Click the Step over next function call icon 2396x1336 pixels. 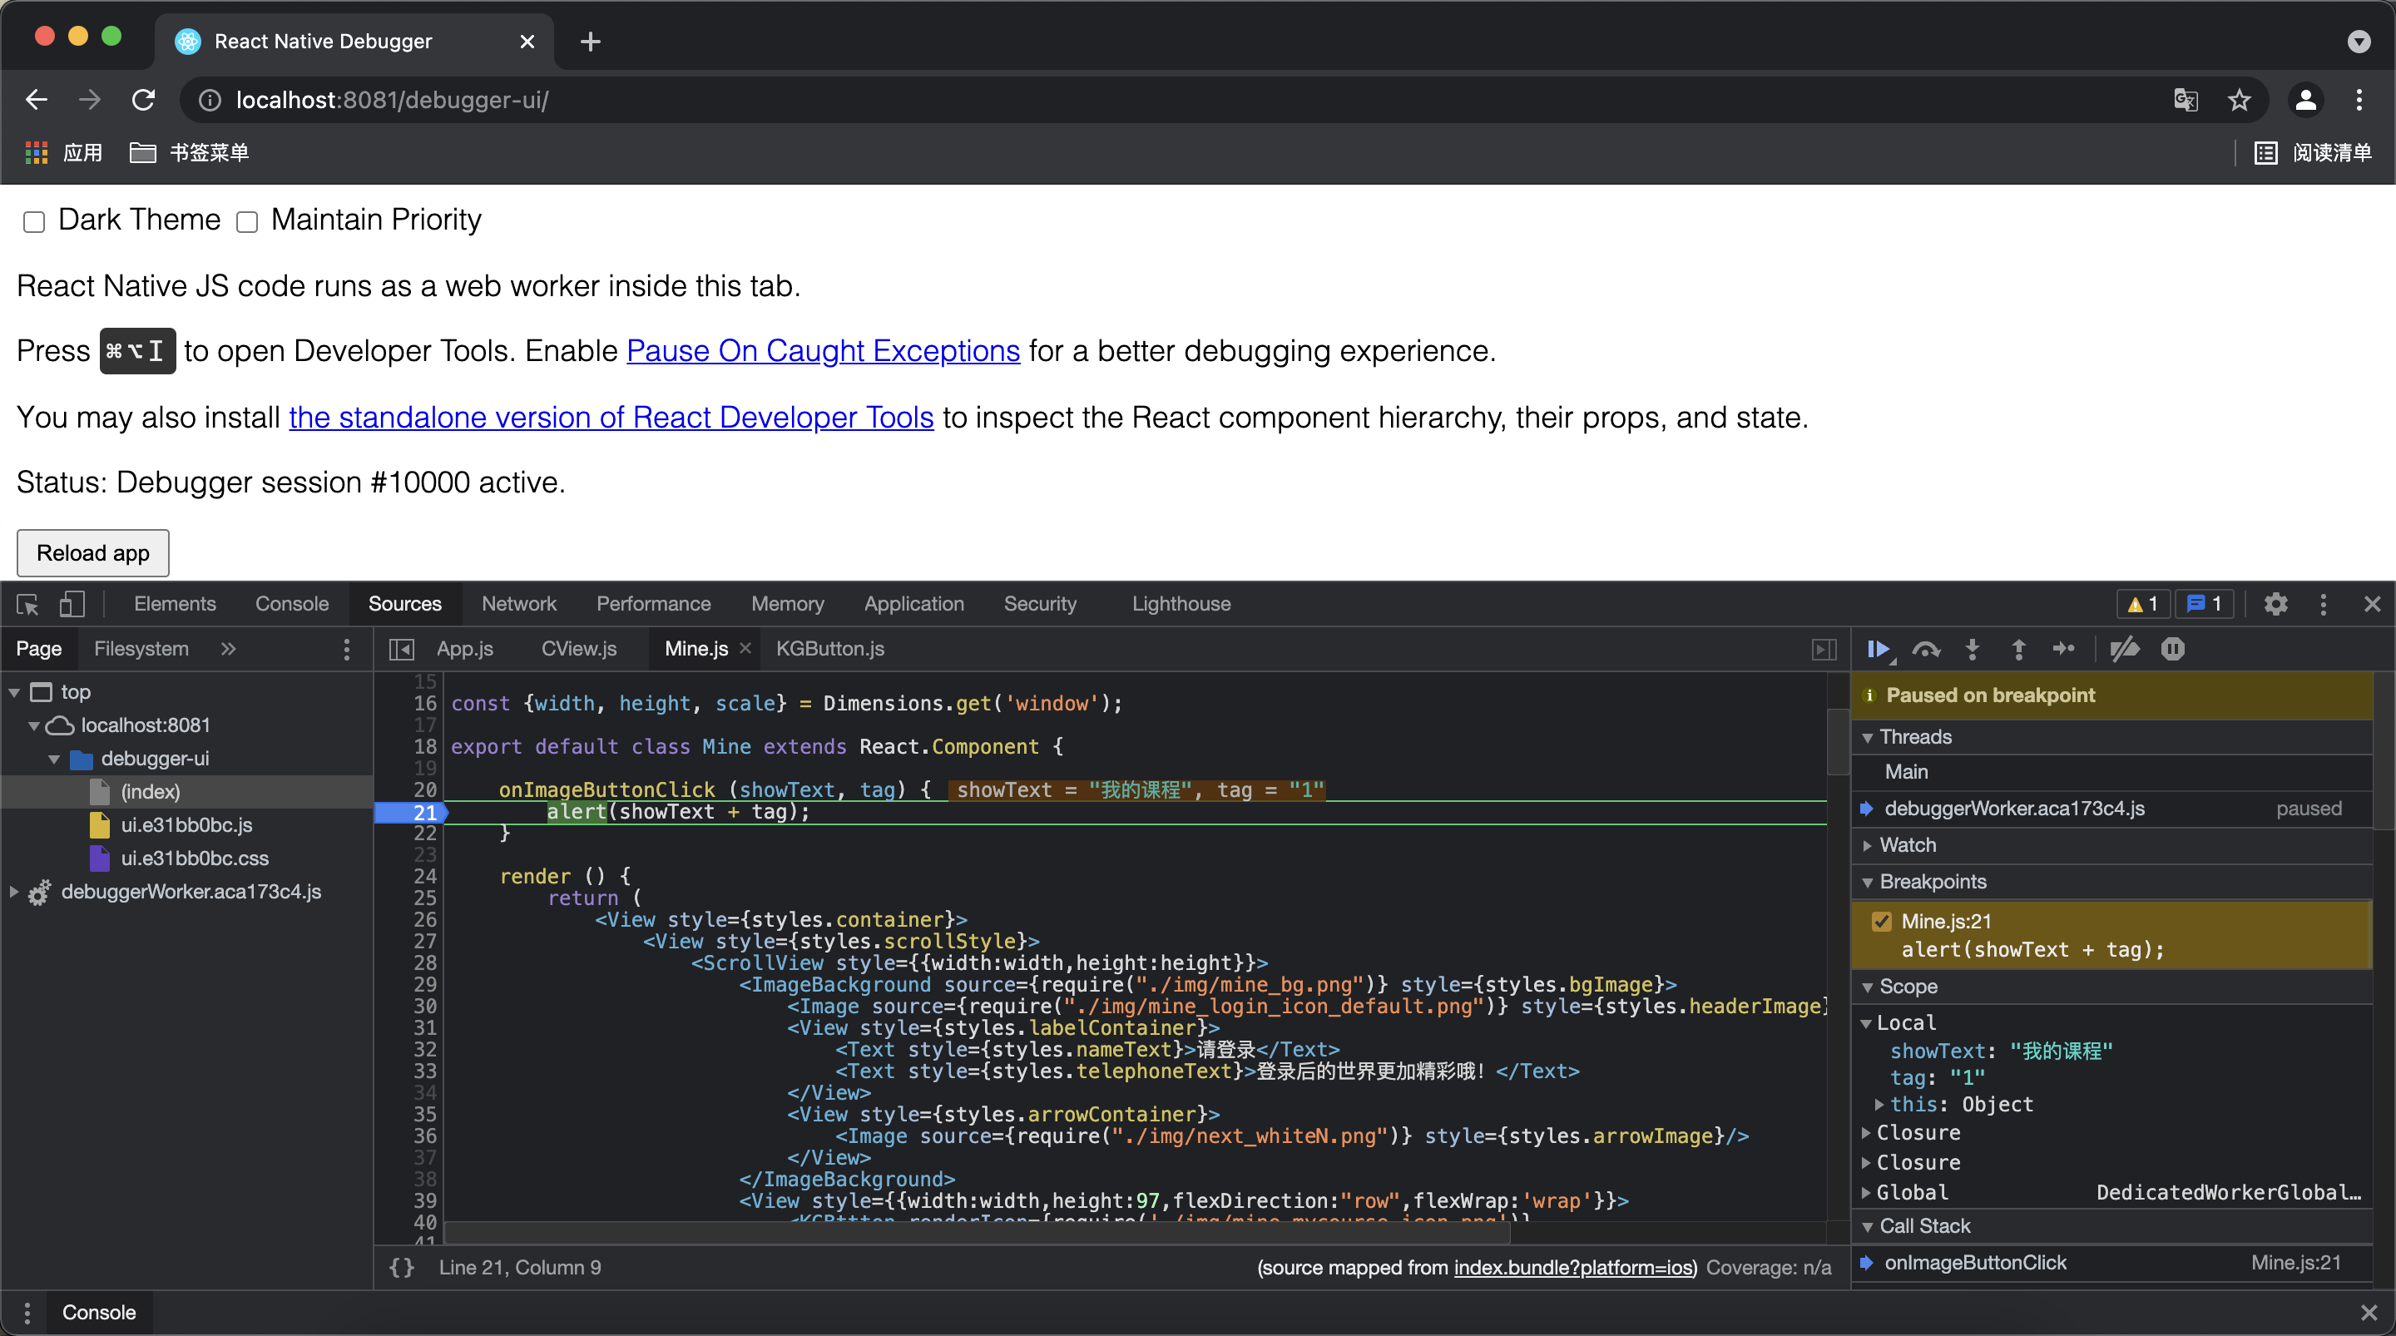[x=1925, y=650]
